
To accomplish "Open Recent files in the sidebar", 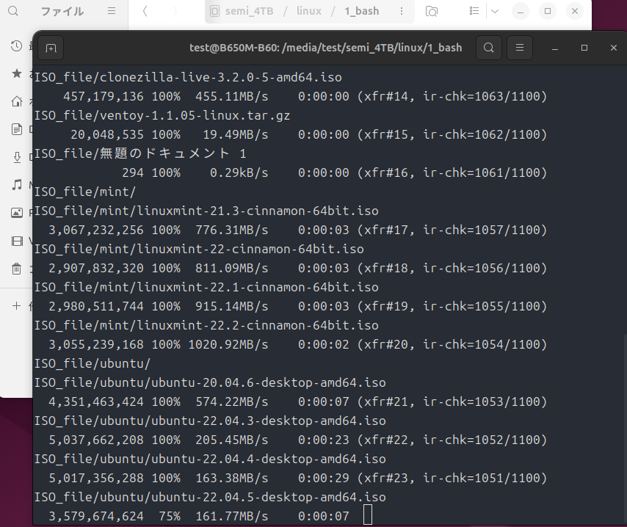I will 17,46.
